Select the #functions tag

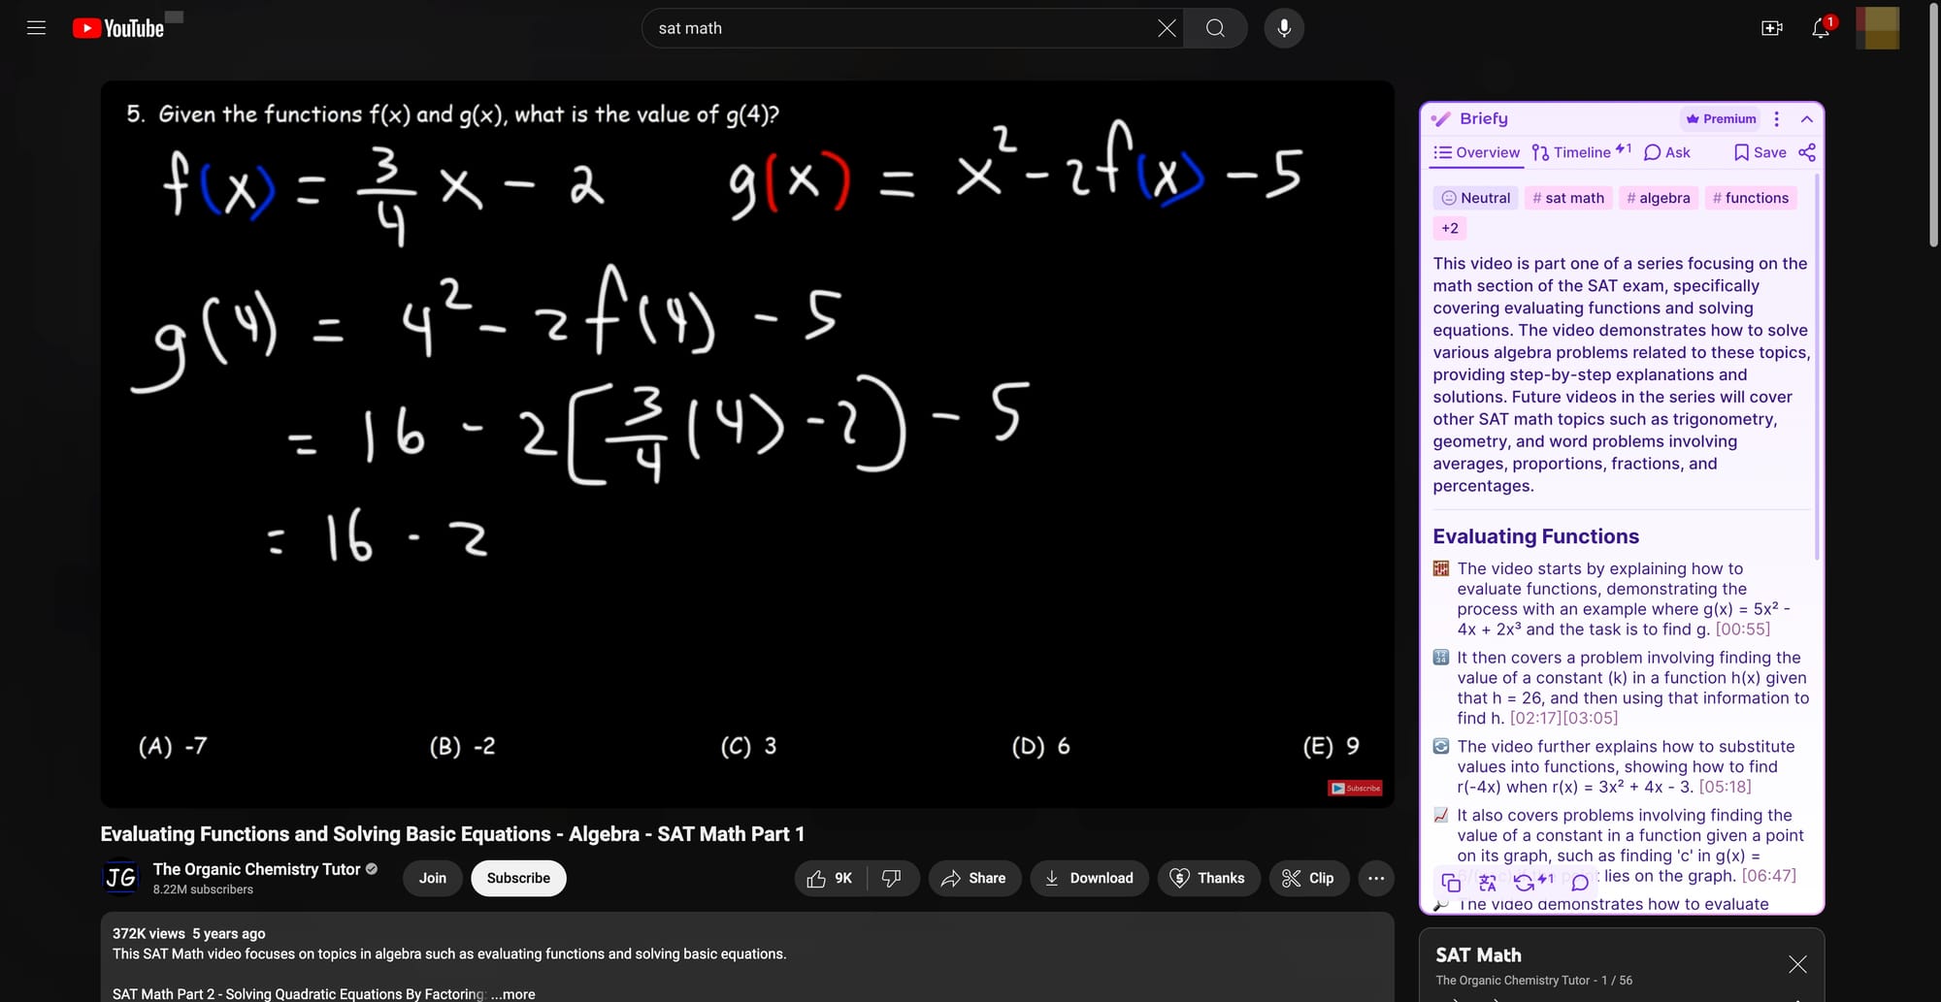[x=1751, y=198]
